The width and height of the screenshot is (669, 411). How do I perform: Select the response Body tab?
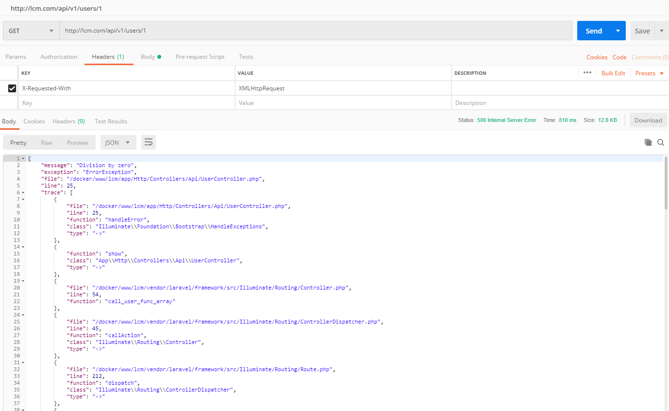pos(9,121)
